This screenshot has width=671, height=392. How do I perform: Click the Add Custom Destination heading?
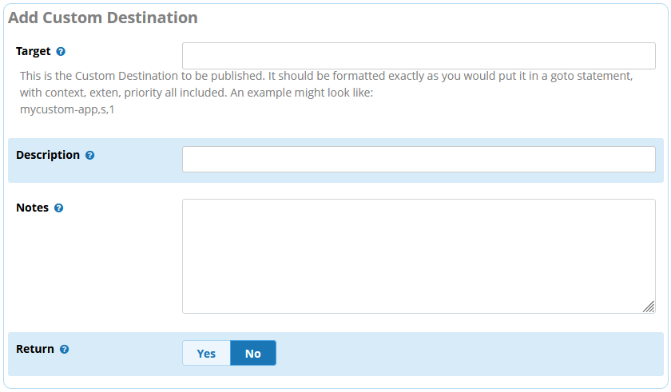click(x=103, y=18)
